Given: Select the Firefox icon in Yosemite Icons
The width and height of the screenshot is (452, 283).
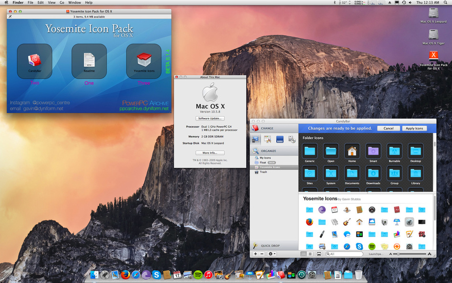Looking at the screenshot, I should coord(309,222).
